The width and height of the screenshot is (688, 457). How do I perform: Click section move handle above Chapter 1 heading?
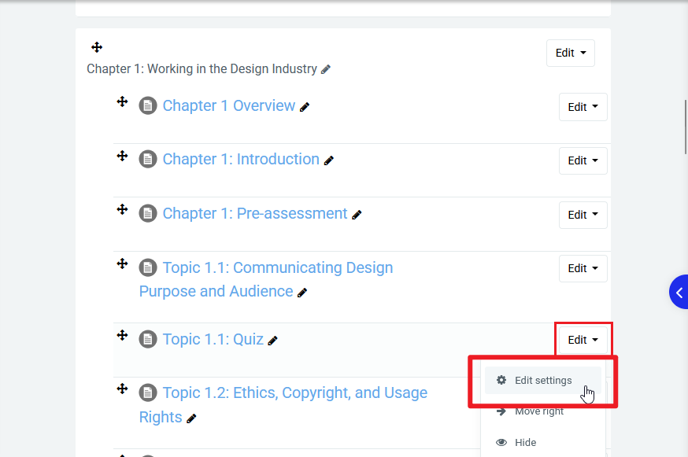pos(97,48)
